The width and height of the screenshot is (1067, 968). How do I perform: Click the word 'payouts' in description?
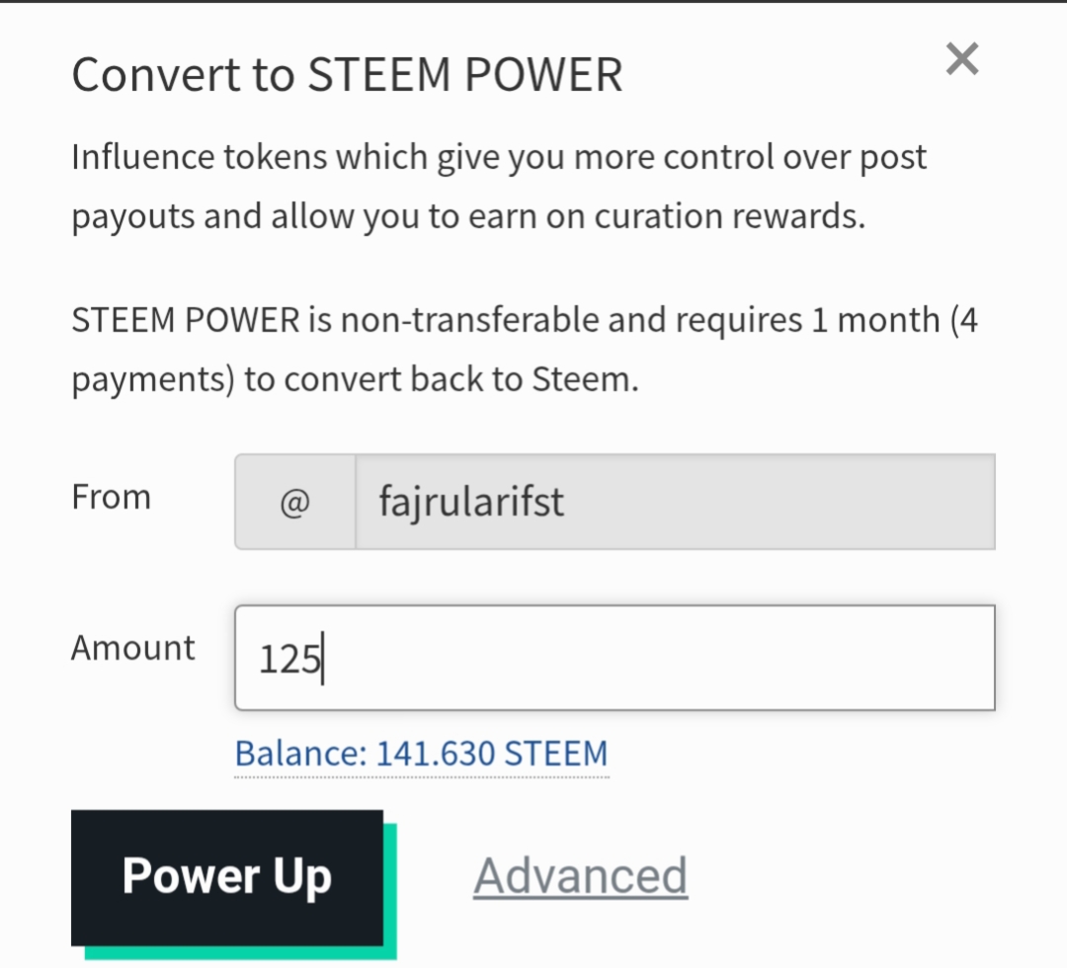pyautogui.click(x=133, y=217)
